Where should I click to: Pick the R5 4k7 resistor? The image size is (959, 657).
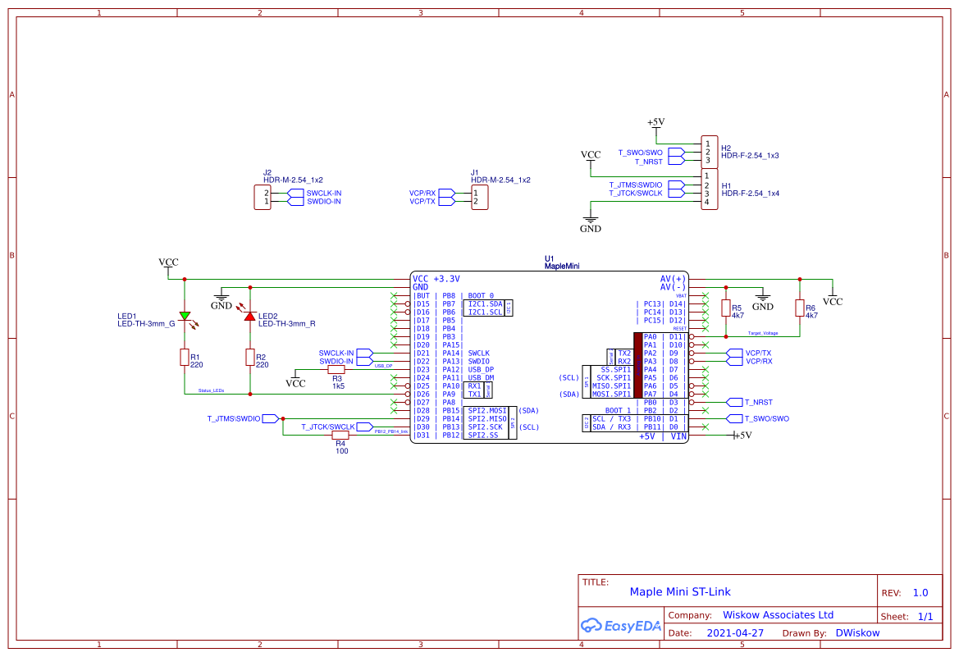click(725, 308)
